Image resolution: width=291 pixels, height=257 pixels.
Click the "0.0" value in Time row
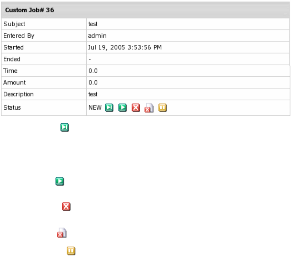click(93, 71)
